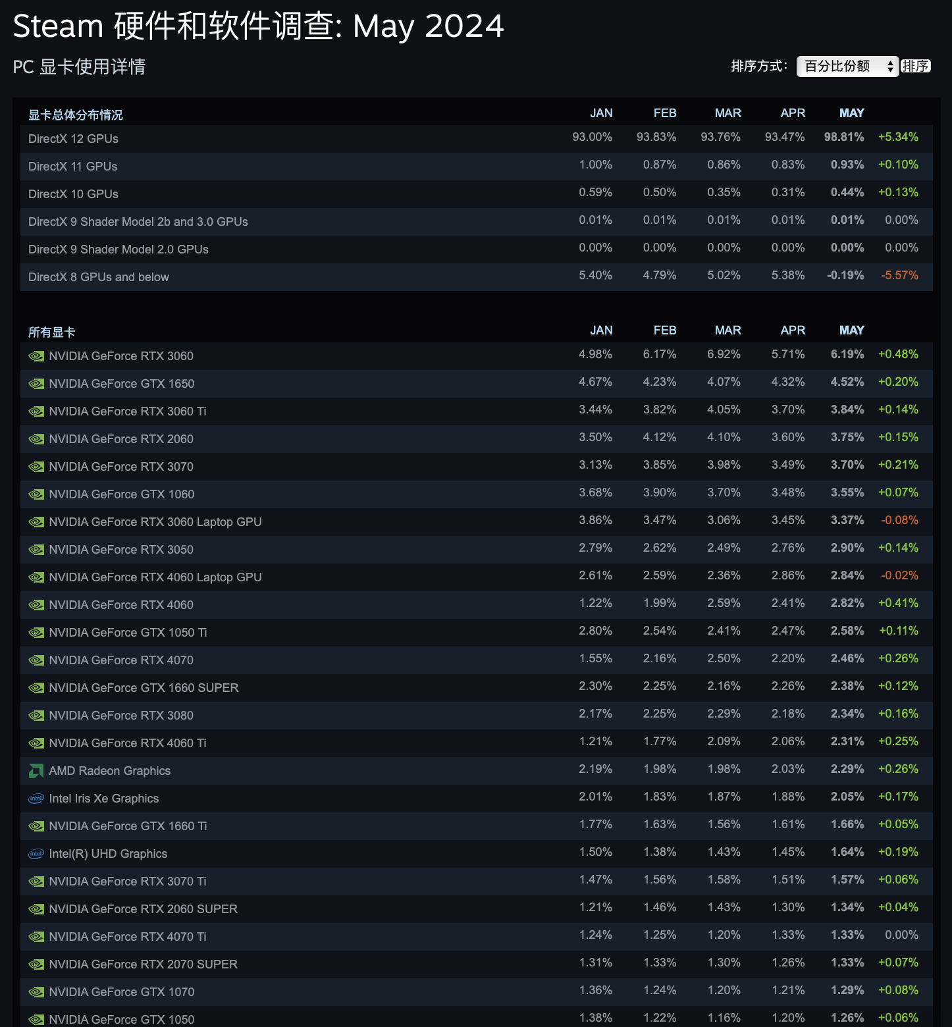Click the MAY column header
The width and height of the screenshot is (952, 1027).
tap(851, 113)
